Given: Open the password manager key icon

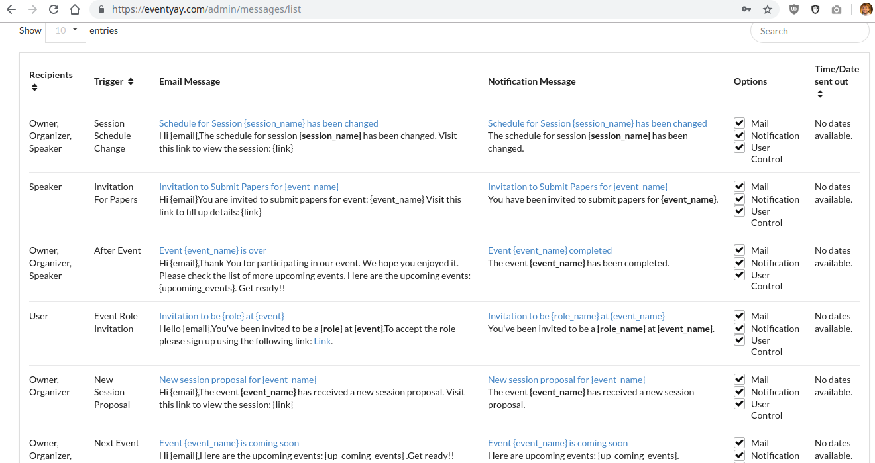Looking at the screenshot, I should click(x=746, y=9).
